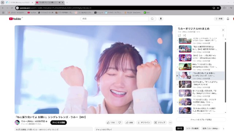Bookmark this page with star icon

[x=218, y=8]
